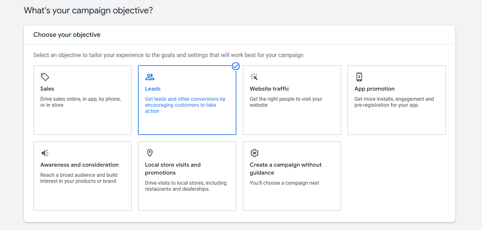Select the Sales objective title
Viewport: 482px width, 230px height.
tap(47, 89)
